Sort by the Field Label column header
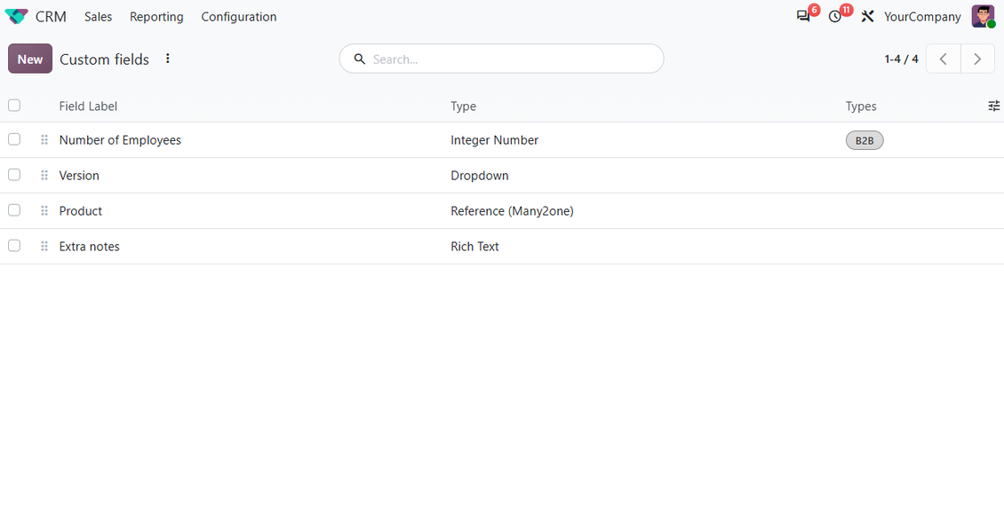The image size is (1004, 528). point(88,106)
